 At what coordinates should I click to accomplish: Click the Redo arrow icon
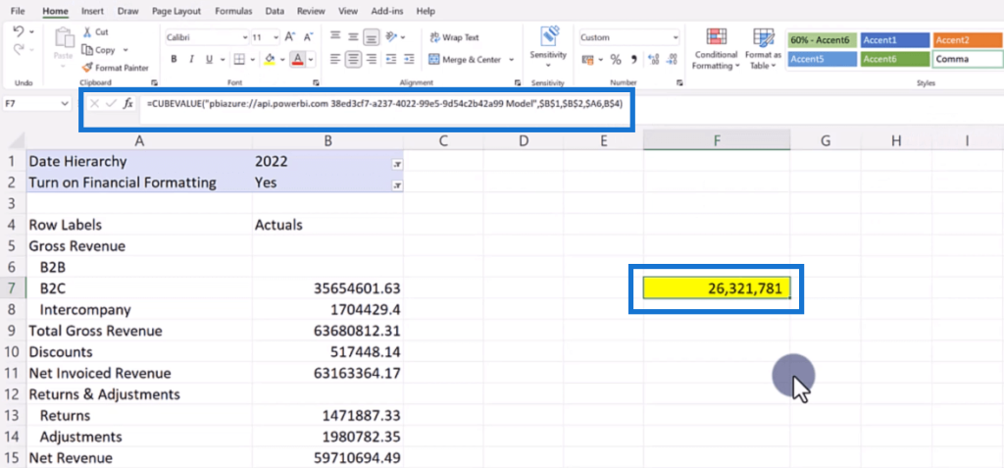(x=18, y=49)
